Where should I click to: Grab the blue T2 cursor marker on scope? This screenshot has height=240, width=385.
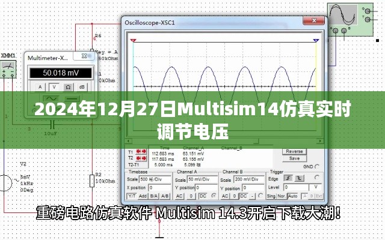tap(316, 40)
